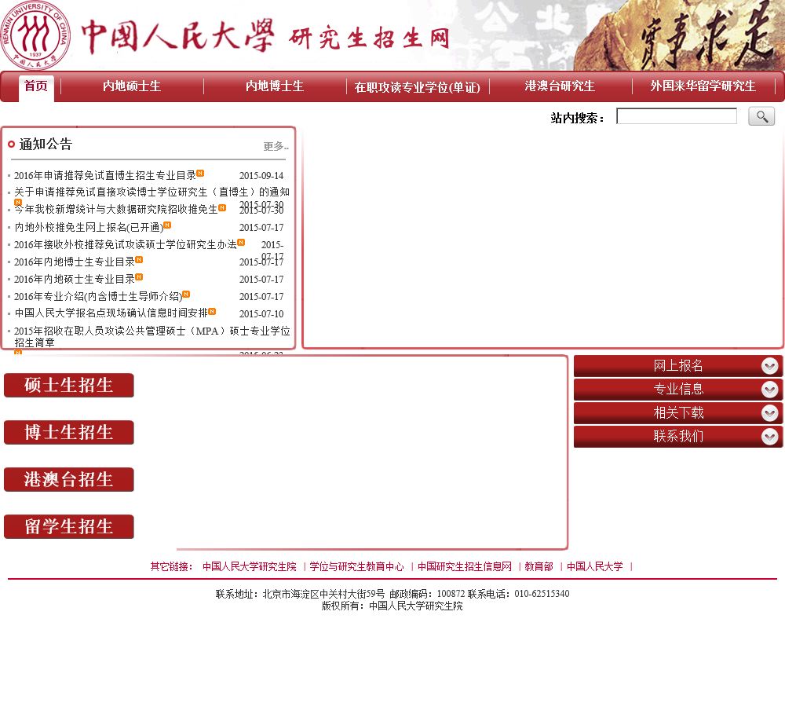Open 内地博士生 menu

[x=274, y=86]
